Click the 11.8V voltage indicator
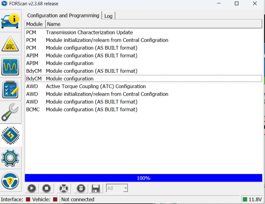This screenshot has height=204, width=265. pyautogui.click(x=252, y=199)
